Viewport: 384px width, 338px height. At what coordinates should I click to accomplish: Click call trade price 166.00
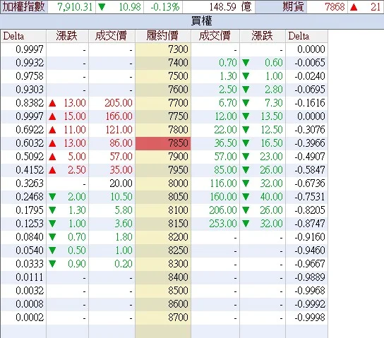119,116
